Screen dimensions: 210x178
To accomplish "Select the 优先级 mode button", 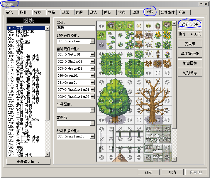I will click(x=190, y=44).
